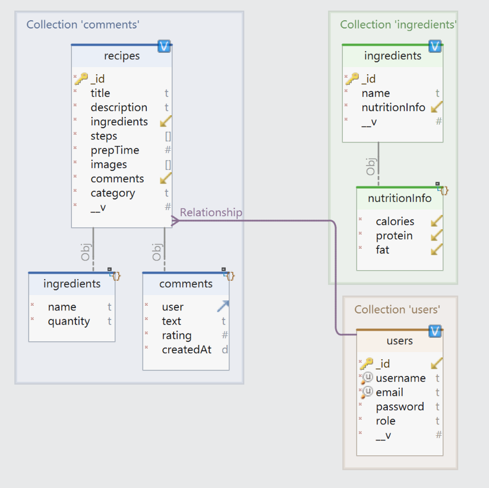The width and height of the screenshot is (489, 488).
Task: Click the V icon on ingredients collection table
Action: coord(436,46)
